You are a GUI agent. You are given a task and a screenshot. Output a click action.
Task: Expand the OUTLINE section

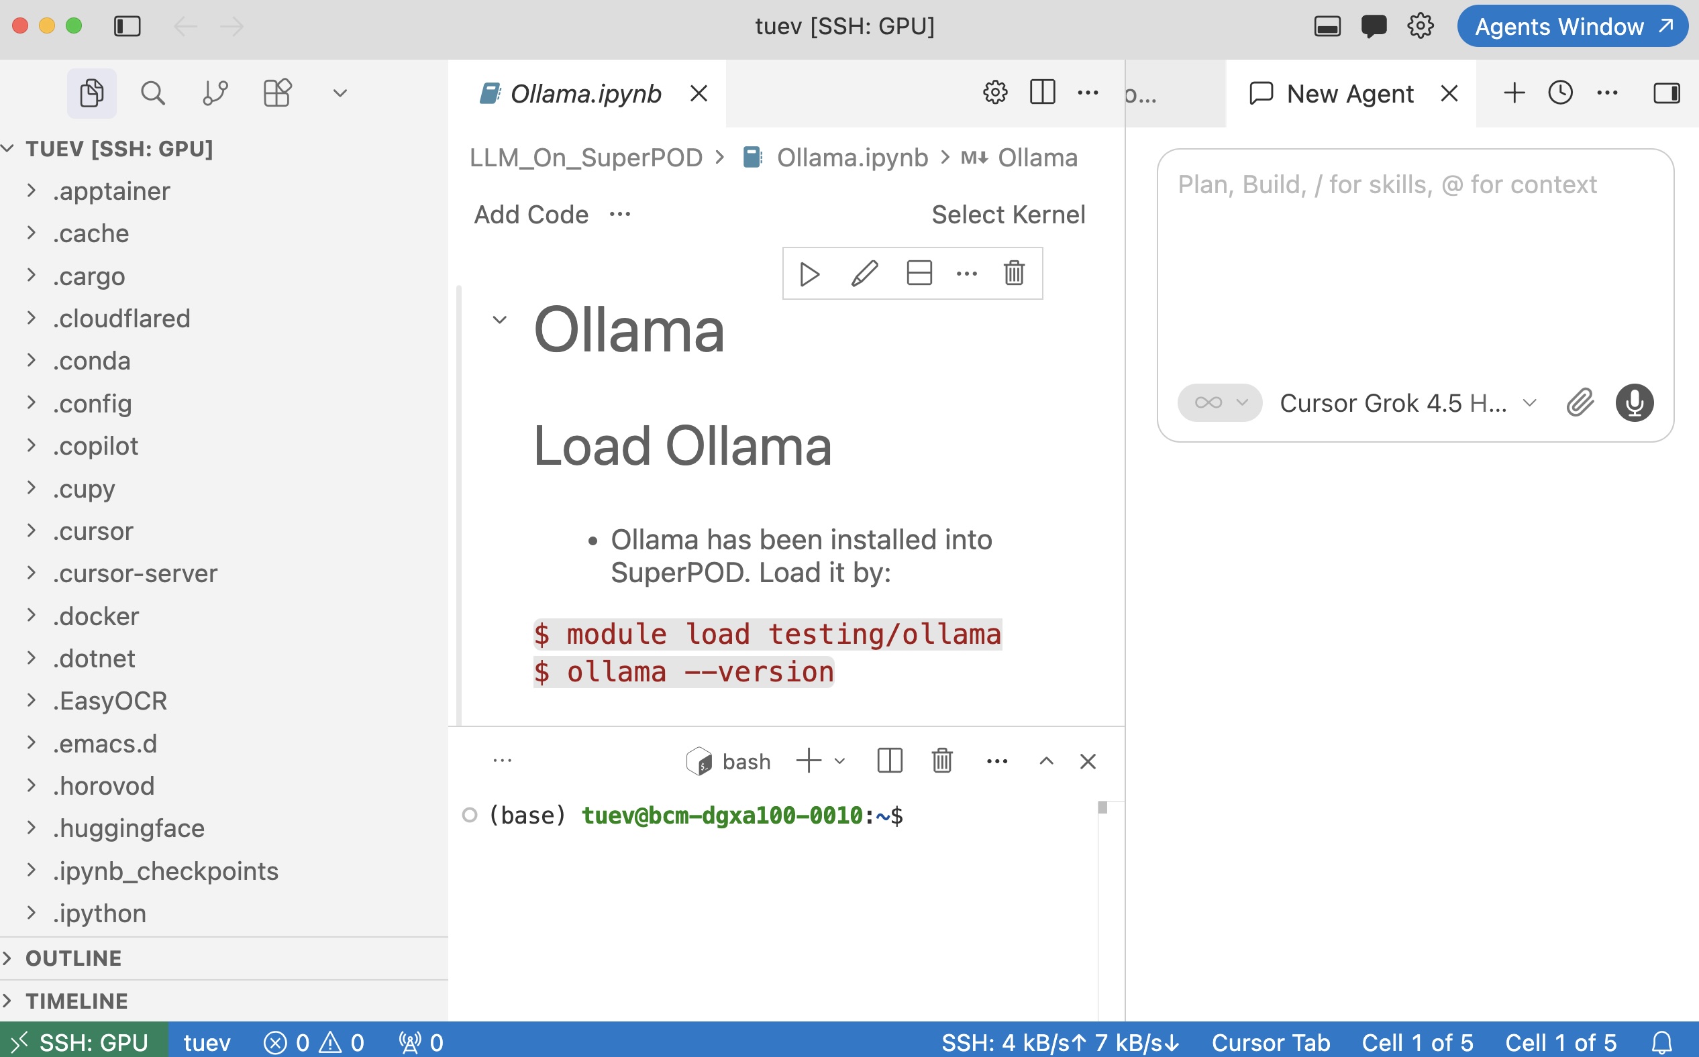(x=224, y=958)
